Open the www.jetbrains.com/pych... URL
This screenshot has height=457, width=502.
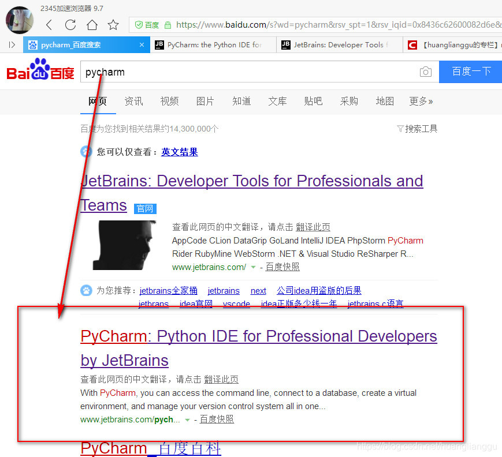pyautogui.click(x=130, y=419)
